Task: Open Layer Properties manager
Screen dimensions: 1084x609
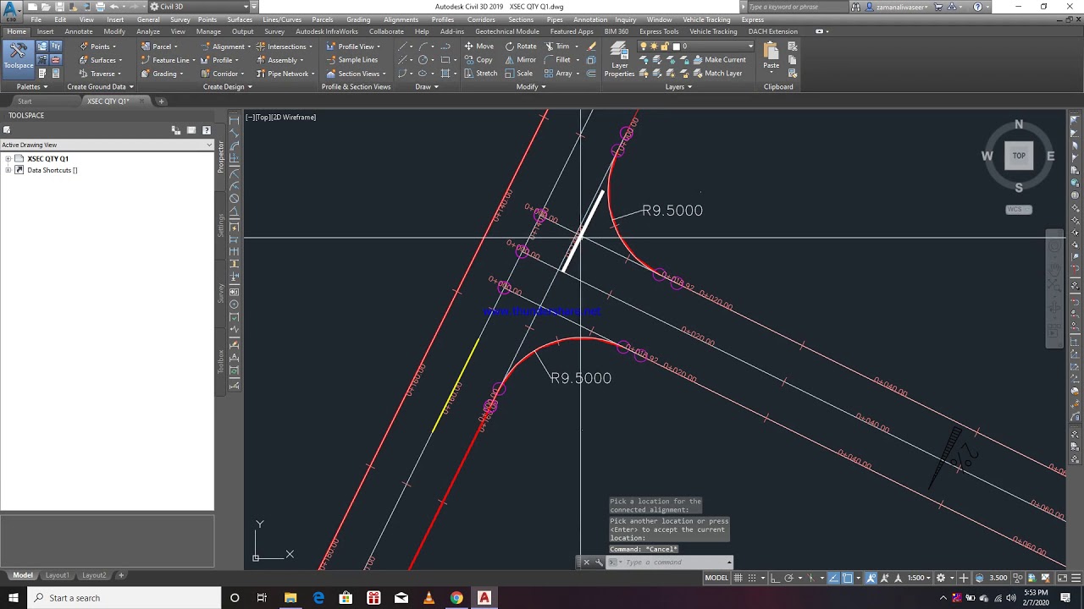Action: (619, 59)
